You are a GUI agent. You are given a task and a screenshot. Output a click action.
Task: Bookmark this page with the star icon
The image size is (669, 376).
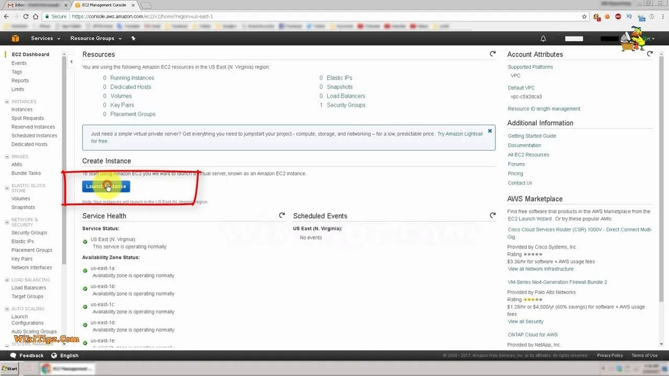pyautogui.click(x=584, y=16)
